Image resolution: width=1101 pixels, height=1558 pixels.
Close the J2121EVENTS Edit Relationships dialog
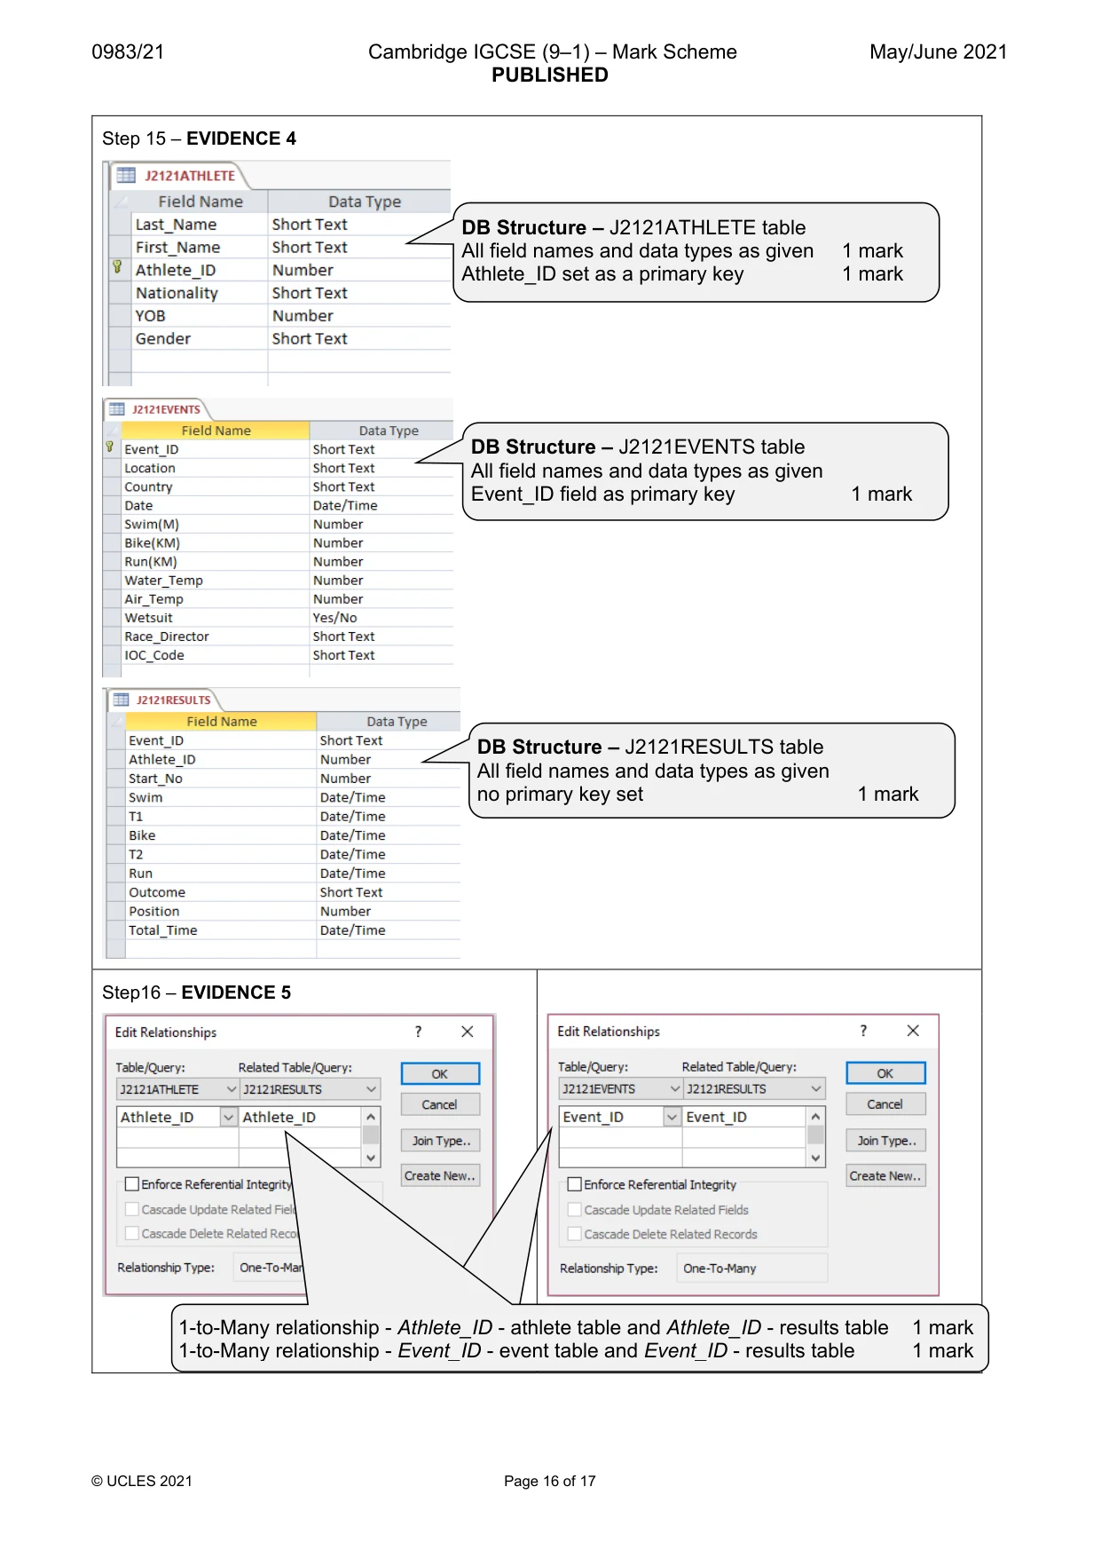coord(913,1030)
